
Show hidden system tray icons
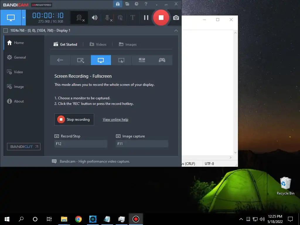[241, 219]
